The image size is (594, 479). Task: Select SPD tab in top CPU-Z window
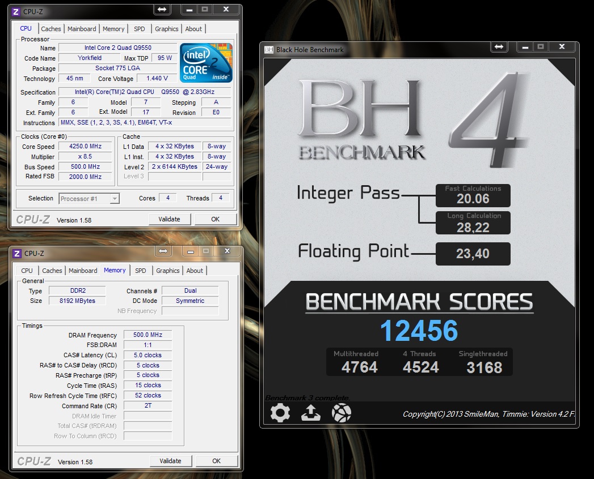point(140,29)
